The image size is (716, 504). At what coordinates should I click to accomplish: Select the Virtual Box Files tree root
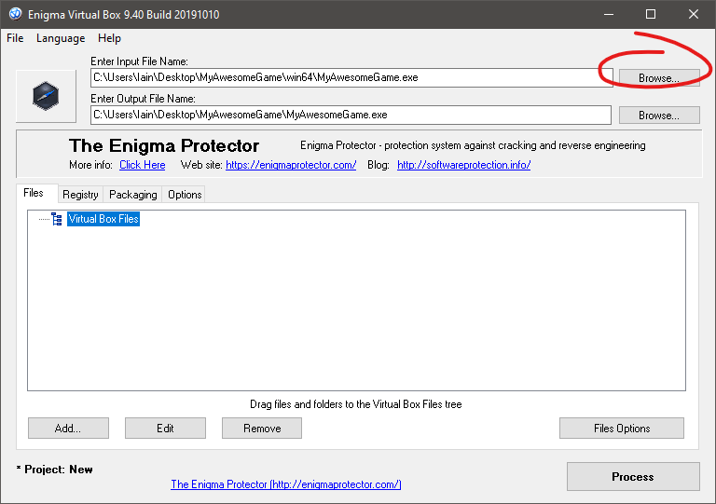[103, 219]
